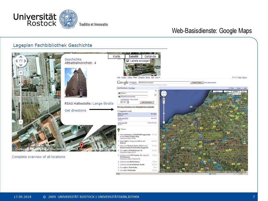Open the 'More...' map layers button
Image resolution: width=268 pixels, height=201 pixels.
pyautogui.click(x=217, y=91)
